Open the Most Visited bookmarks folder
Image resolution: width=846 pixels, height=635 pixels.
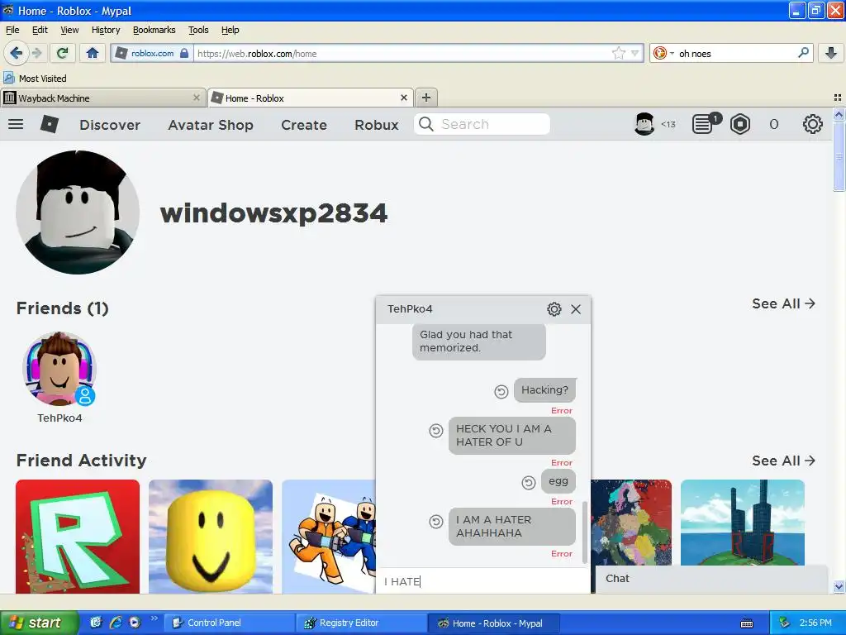coord(36,79)
